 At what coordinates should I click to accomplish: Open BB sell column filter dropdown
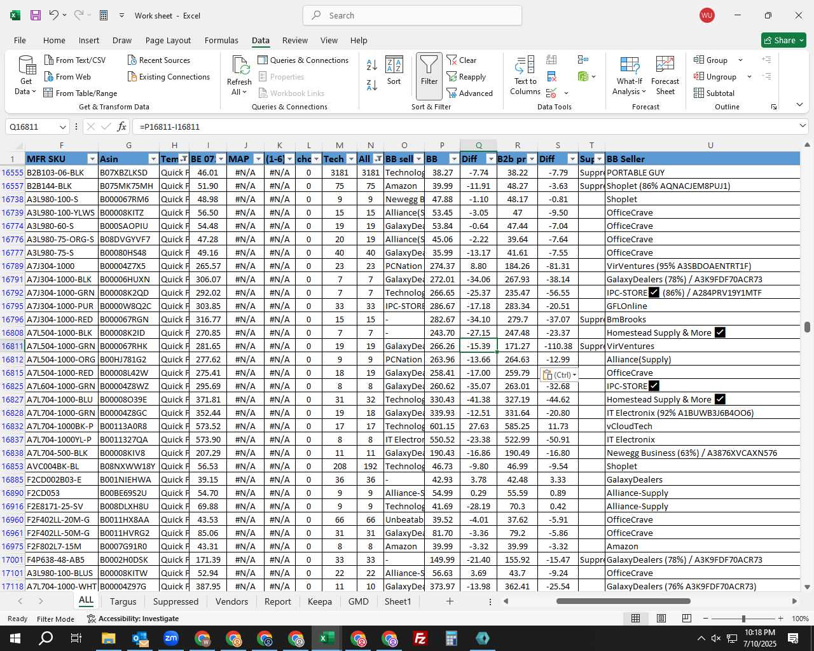pyautogui.click(x=418, y=159)
